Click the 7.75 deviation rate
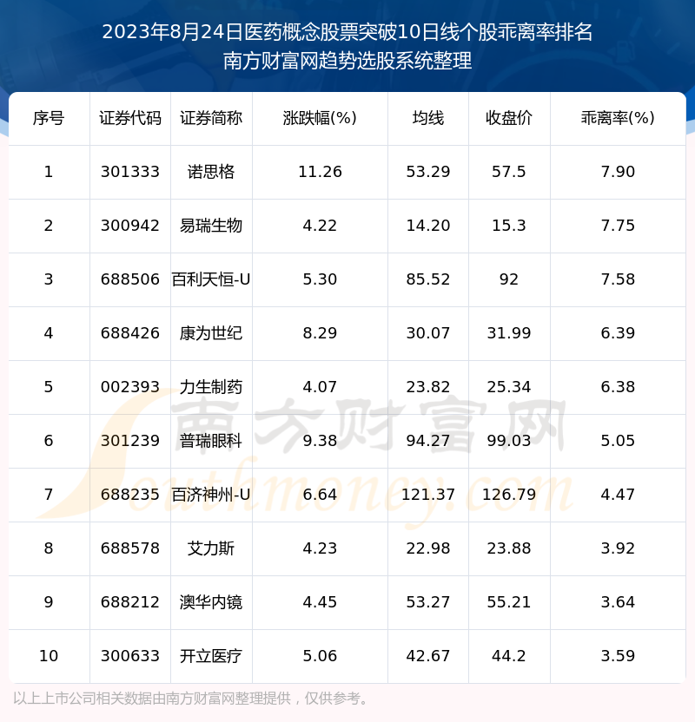This screenshot has width=695, height=722. point(618,226)
